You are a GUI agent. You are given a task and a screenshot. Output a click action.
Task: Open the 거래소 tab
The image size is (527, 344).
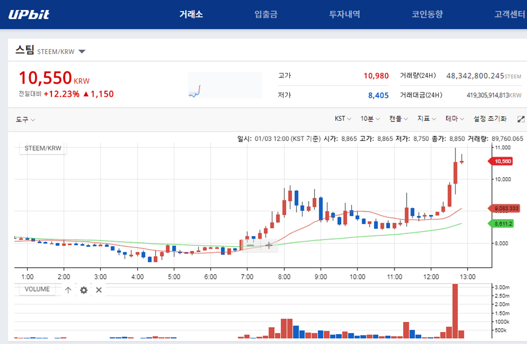(191, 14)
